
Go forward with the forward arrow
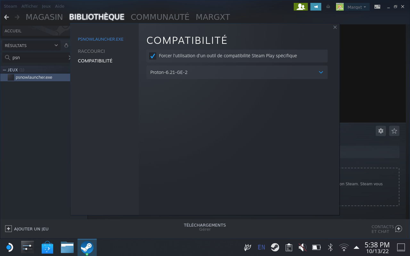click(x=17, y=17)
